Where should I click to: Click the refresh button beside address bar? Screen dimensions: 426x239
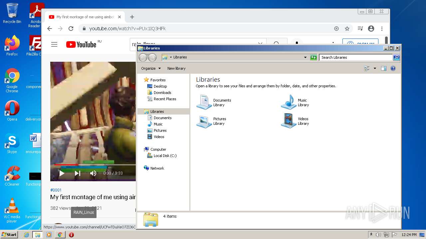[314, 57]
